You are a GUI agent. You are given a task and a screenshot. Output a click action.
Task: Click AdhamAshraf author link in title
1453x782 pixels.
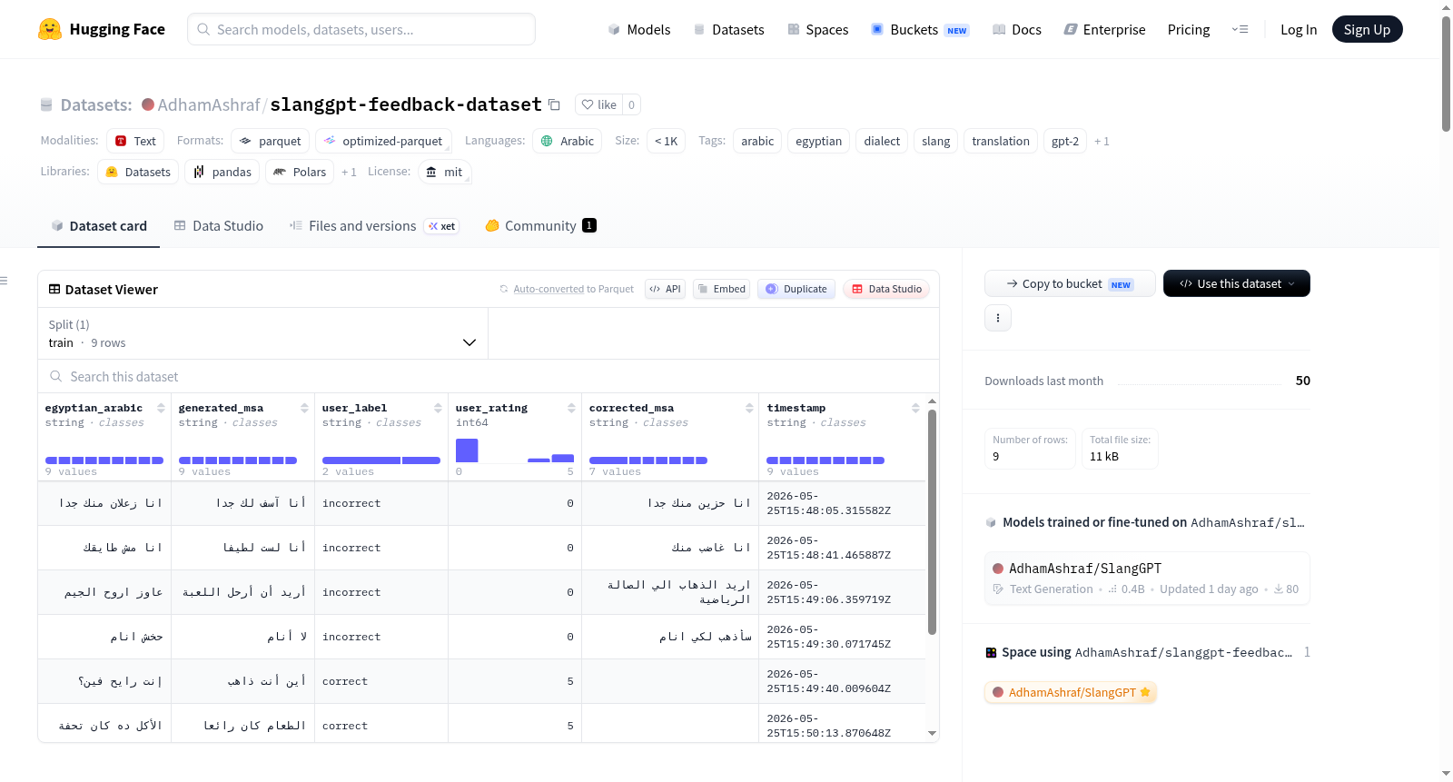point(209,104)
